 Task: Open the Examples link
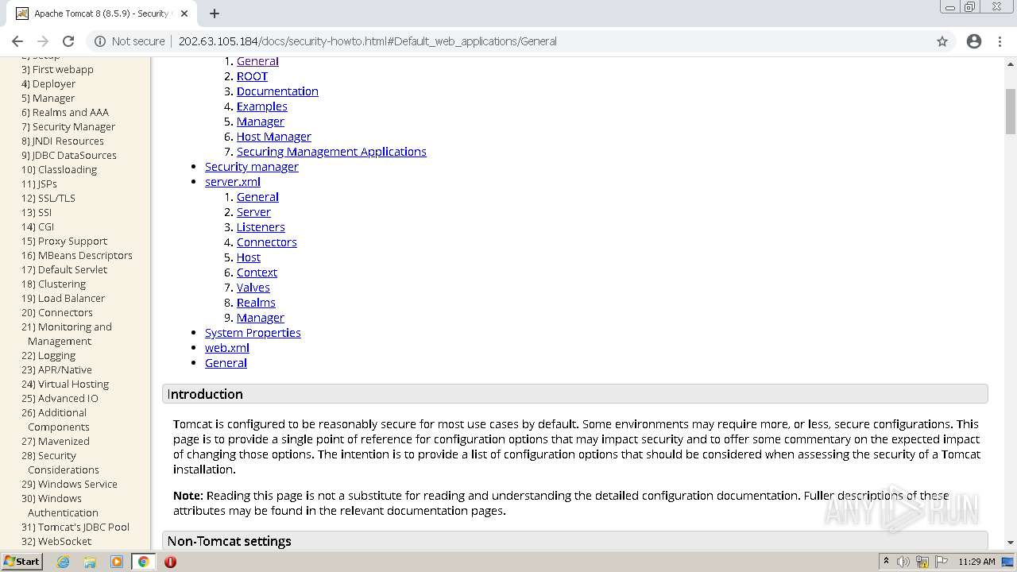pyautogui.click(x=262, y=106)
